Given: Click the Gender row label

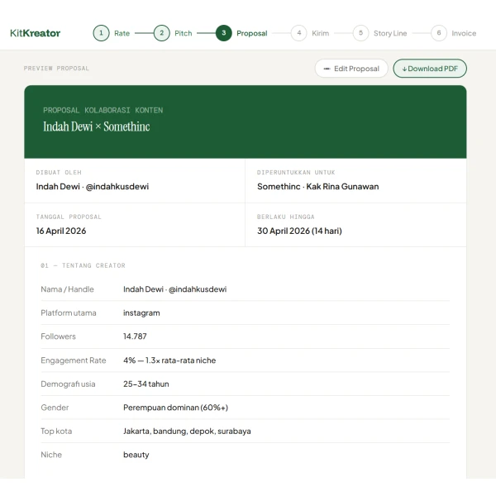Looking at the screenshot, I should point(55,408).
